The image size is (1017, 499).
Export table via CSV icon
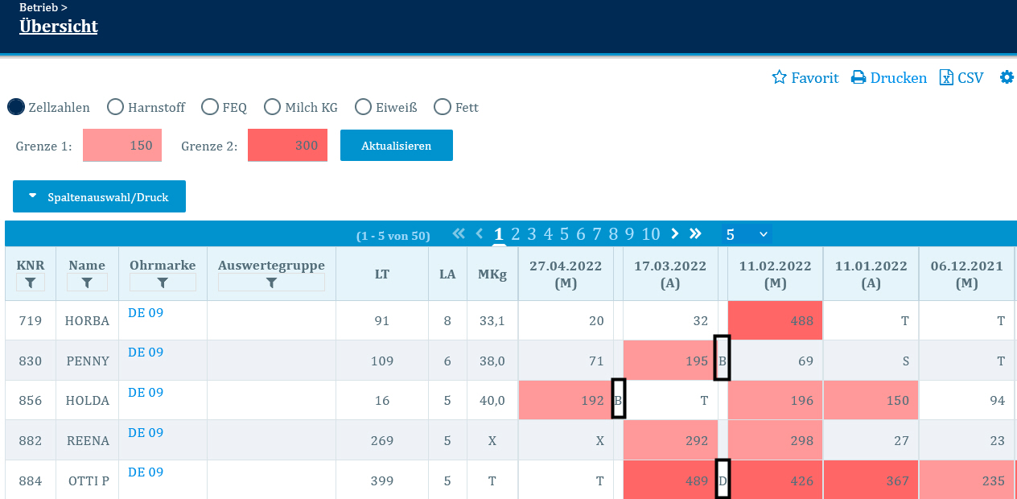pos(946,78)
